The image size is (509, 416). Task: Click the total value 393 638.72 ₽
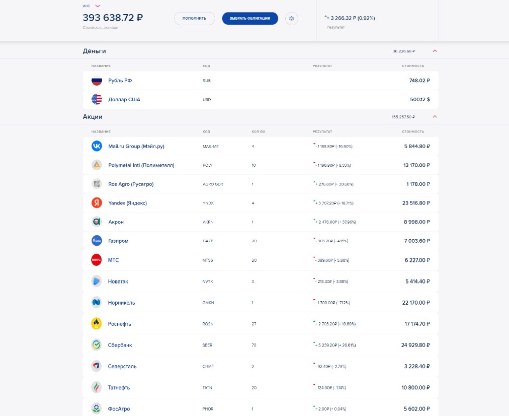[x=113, y=18]
